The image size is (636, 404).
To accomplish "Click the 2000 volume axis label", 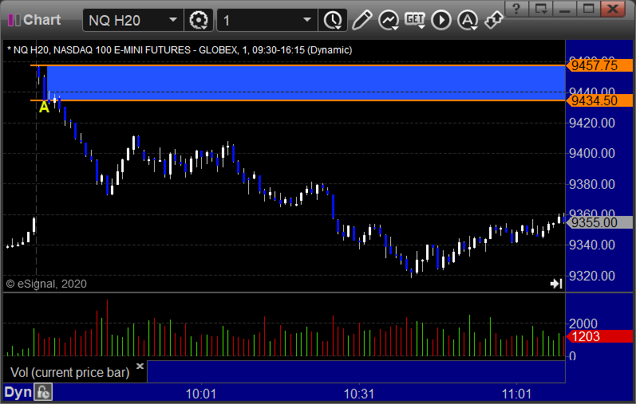I will point(583,324).
